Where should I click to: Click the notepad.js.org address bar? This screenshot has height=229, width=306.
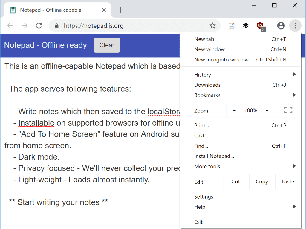[x=135, y=26]
